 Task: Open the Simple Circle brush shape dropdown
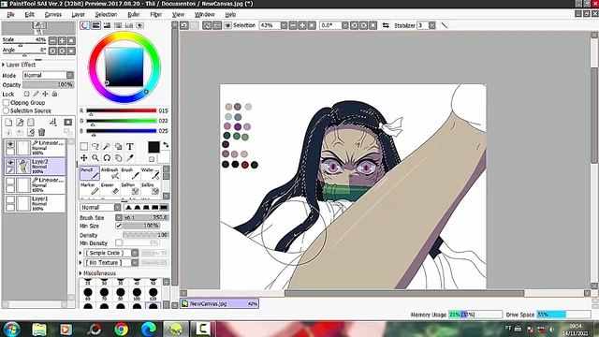tap(135, 253)
